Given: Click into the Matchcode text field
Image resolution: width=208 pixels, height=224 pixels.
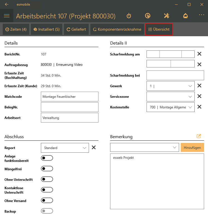Looking at the screenshot, I should click(70, 97).
